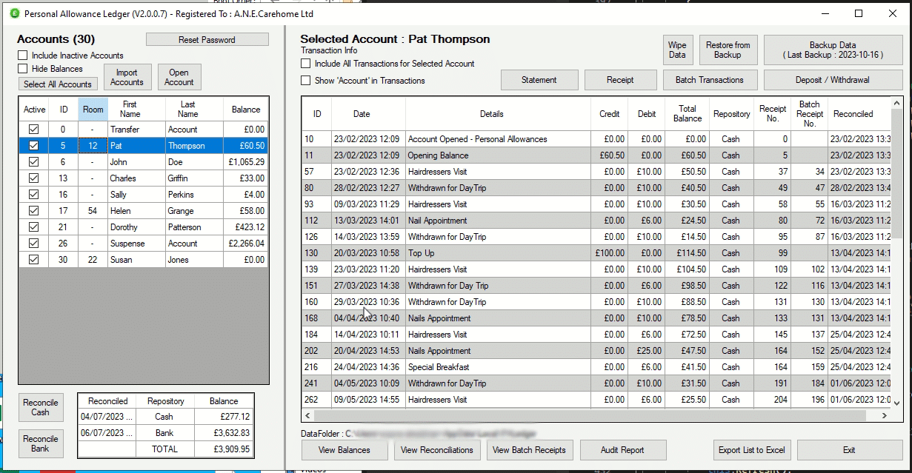Click the Personal Allowance Ledger title bar icon
Viewport: 912px width, 473px height.
[x=13, y=13]
